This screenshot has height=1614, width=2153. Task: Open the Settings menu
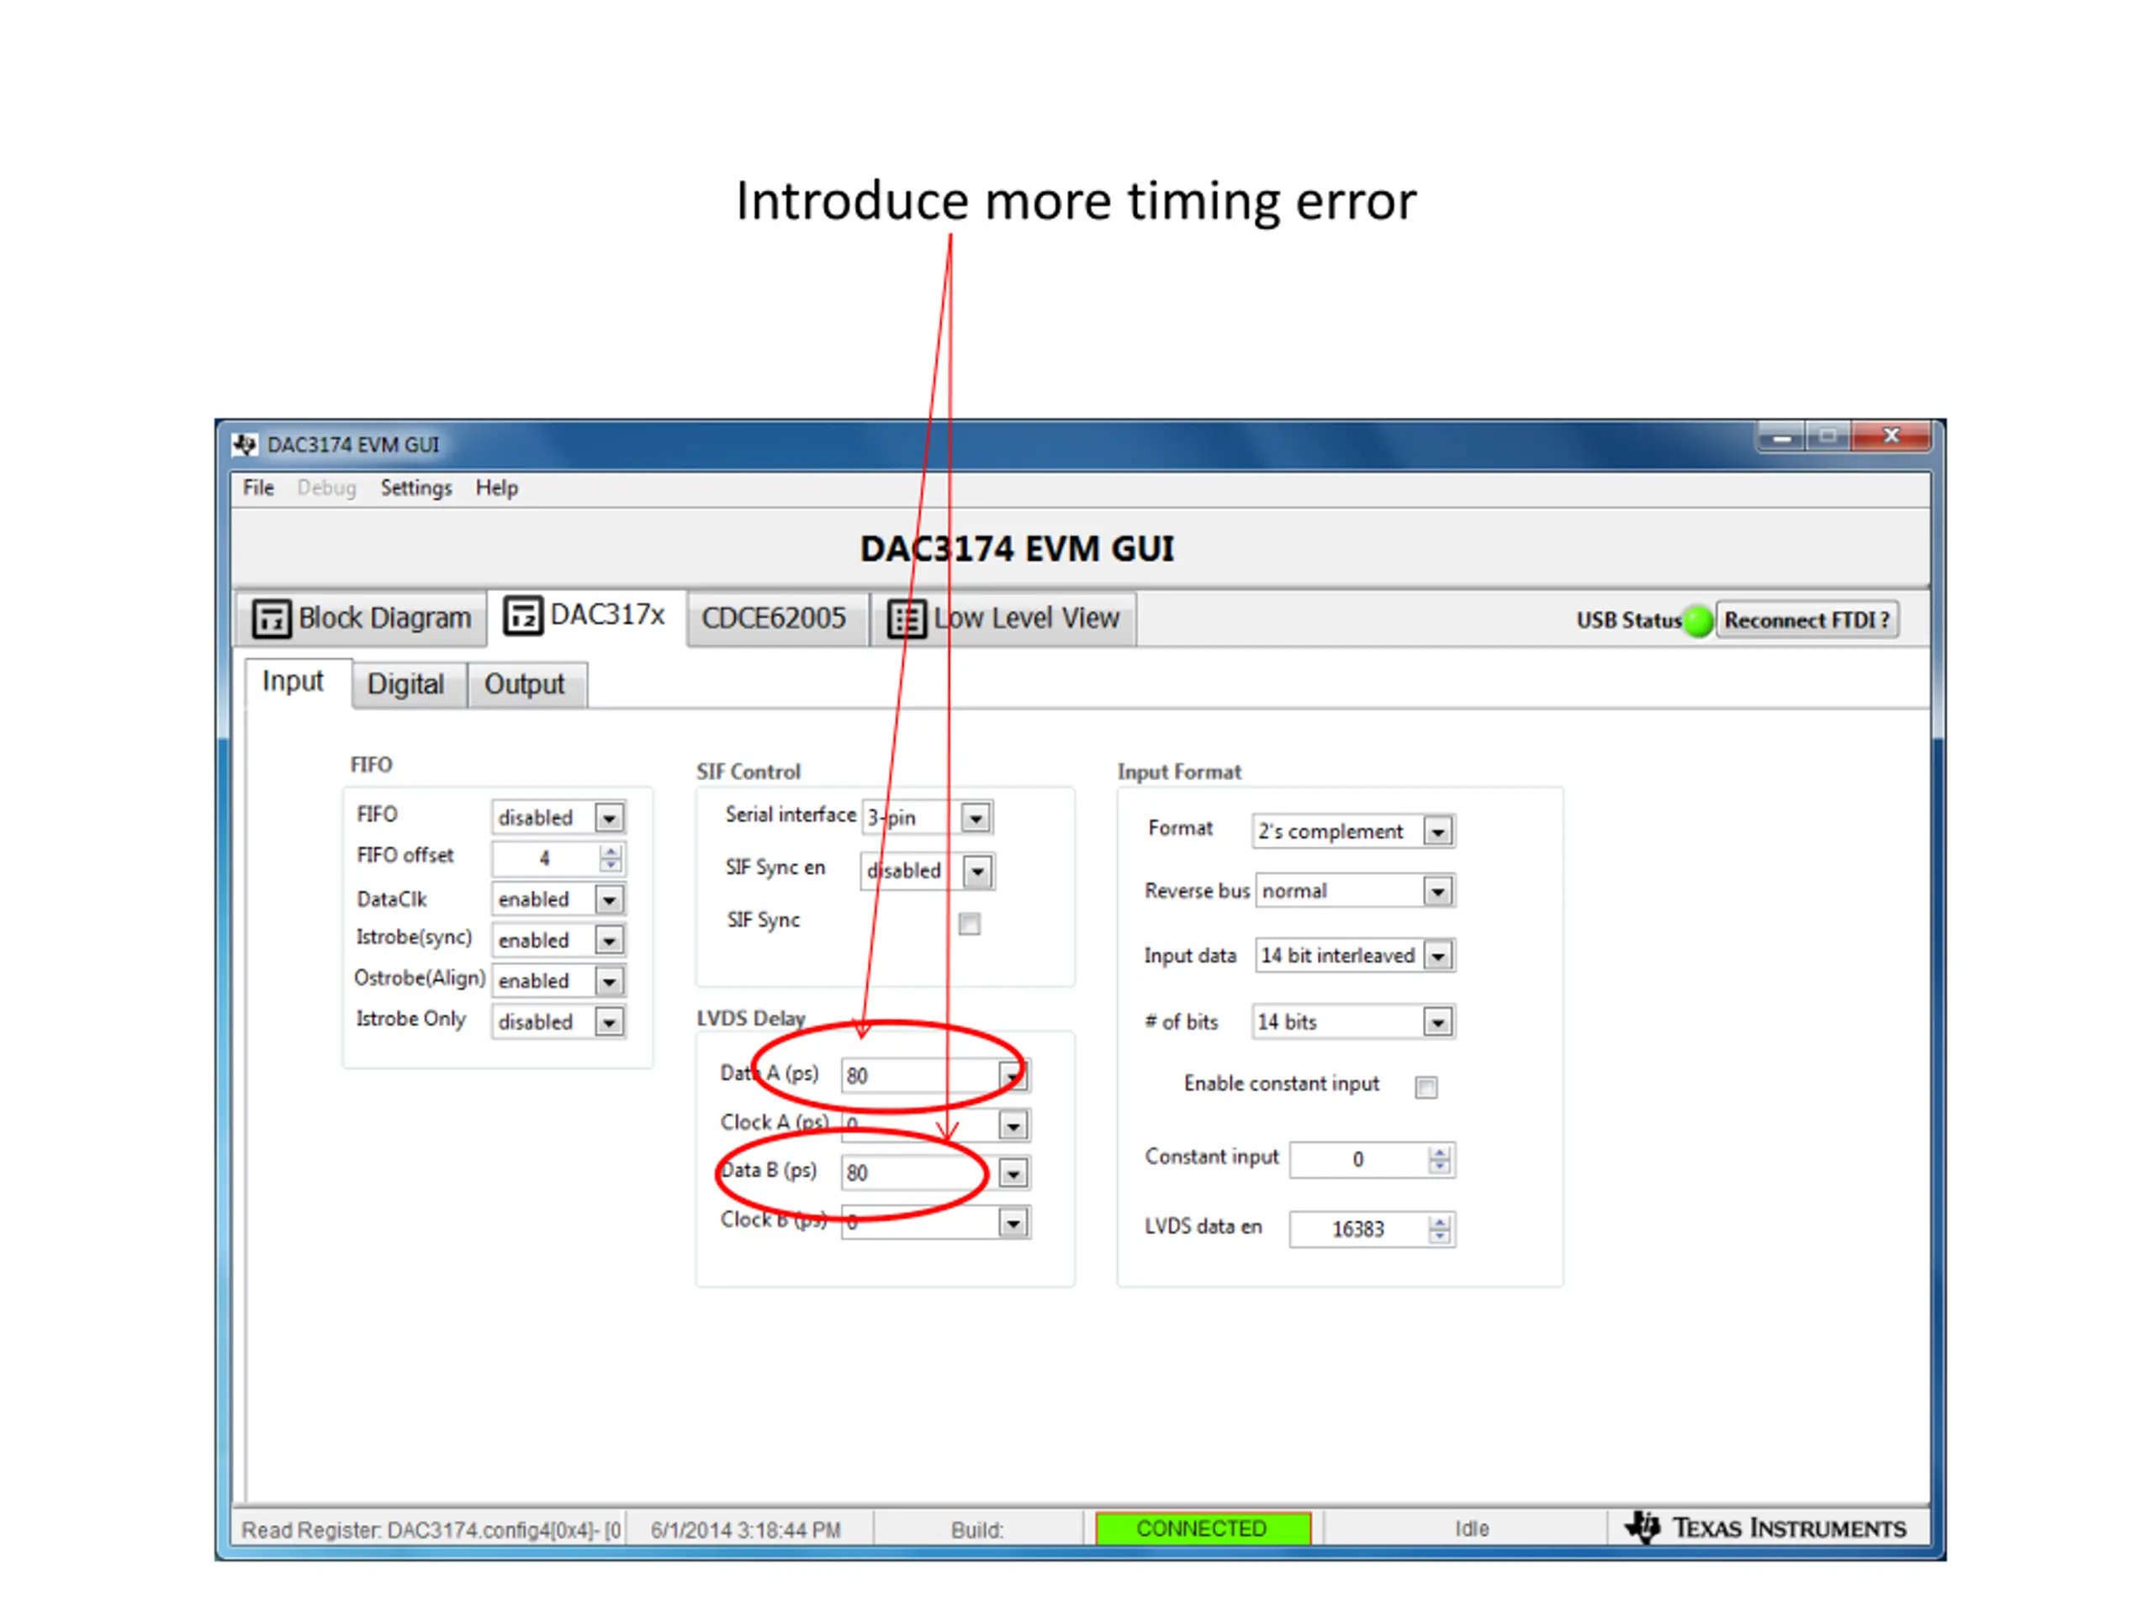415,488
